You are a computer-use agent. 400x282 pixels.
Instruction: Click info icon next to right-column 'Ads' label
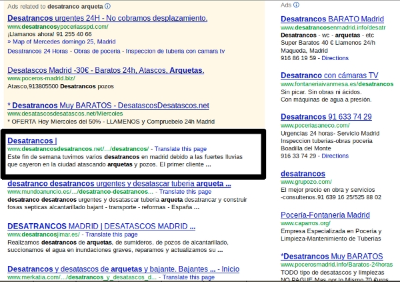point(295,5)
